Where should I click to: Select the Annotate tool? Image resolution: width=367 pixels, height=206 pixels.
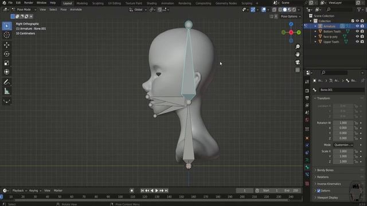(x=6, y=82)
